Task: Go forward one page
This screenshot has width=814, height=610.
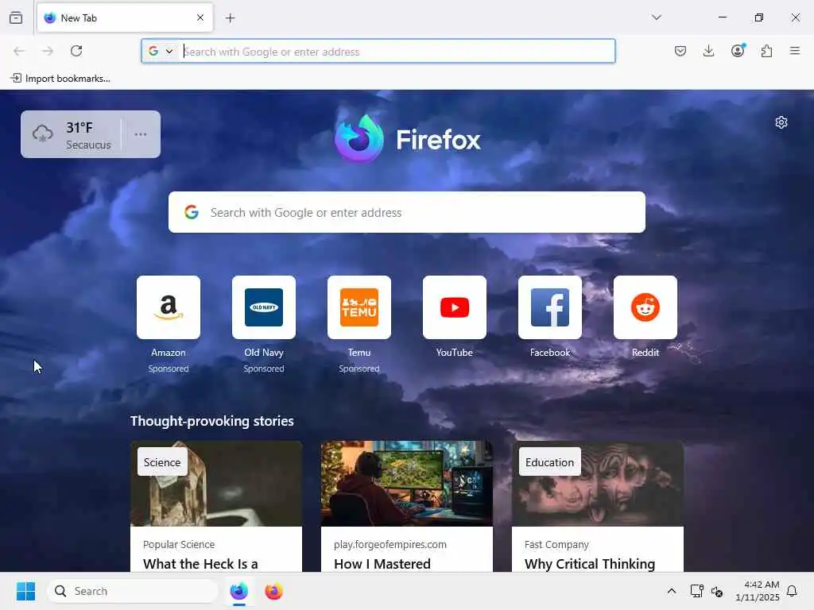Action: [48, 51]
